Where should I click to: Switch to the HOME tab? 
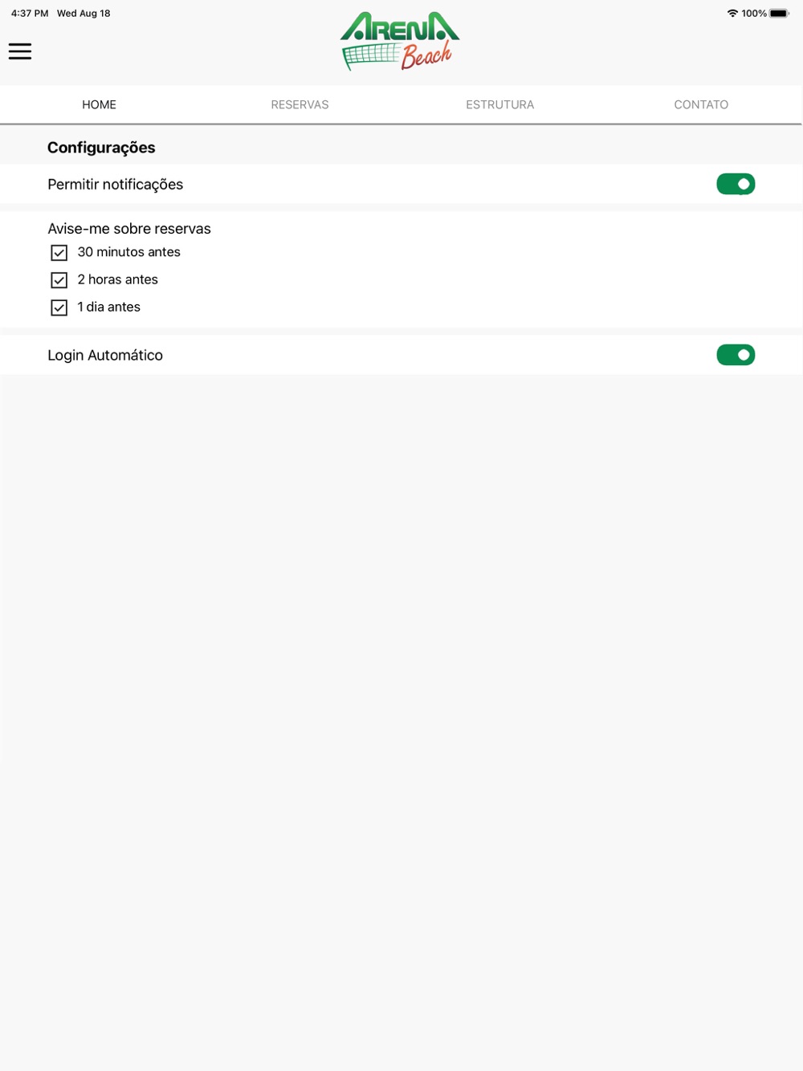click(x=100, y=104)
